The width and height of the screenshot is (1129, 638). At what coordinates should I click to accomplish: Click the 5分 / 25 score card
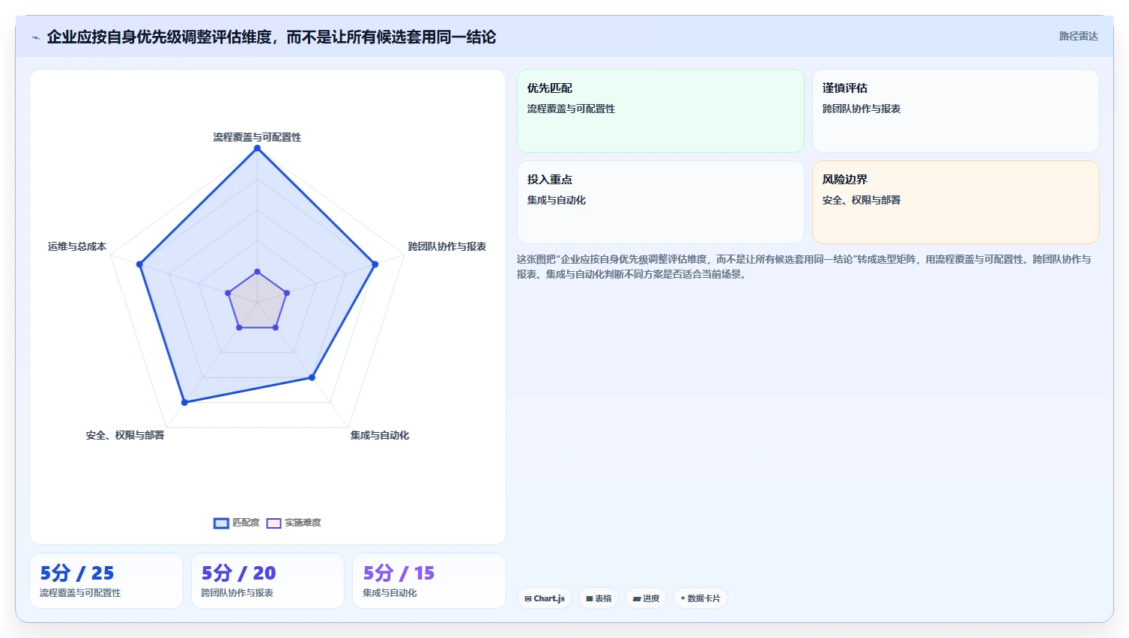pyautogui.click(x=106, y=581)
